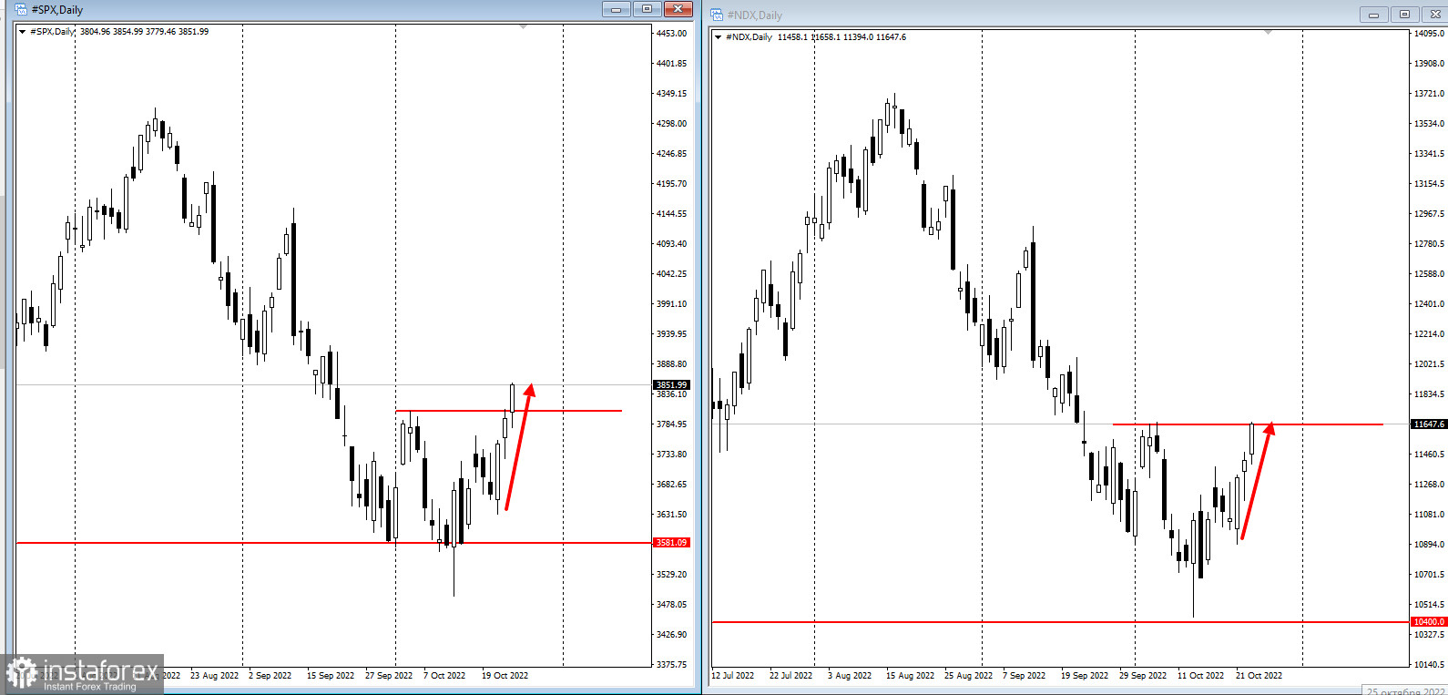Image resolution: width=1448 pixels, height=695 pixels.
Task: Click the chart shift marker atop SPX chart
Action: pyautogui.click(x=523, y=27)
